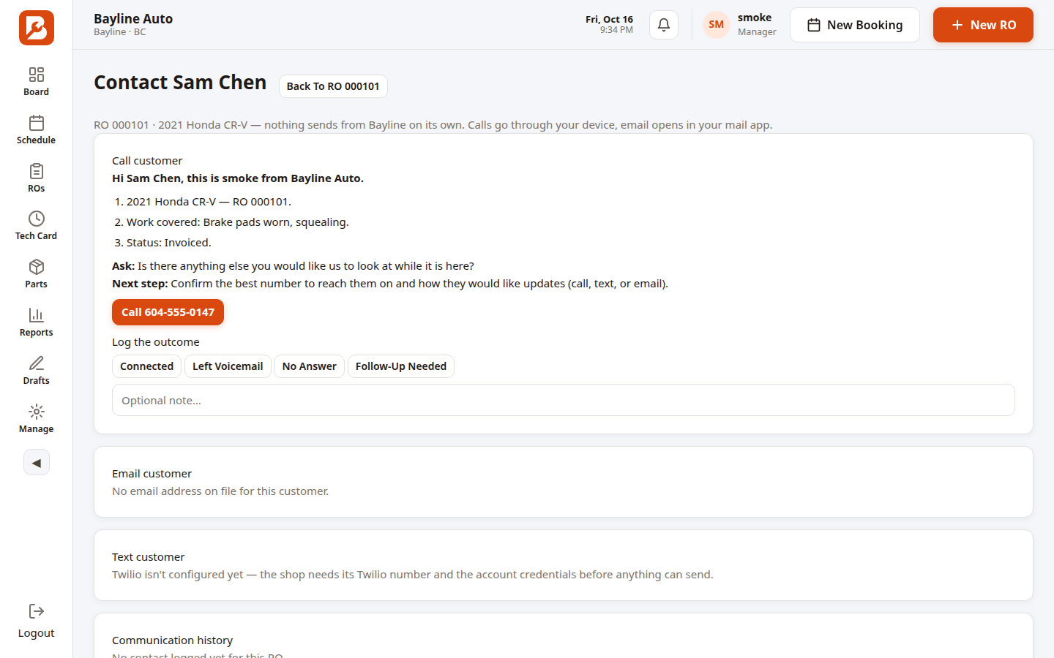This screenshot has width=1054, height=658.
Task: Click 'Communication history' heading
Action: tap(172, 640)
